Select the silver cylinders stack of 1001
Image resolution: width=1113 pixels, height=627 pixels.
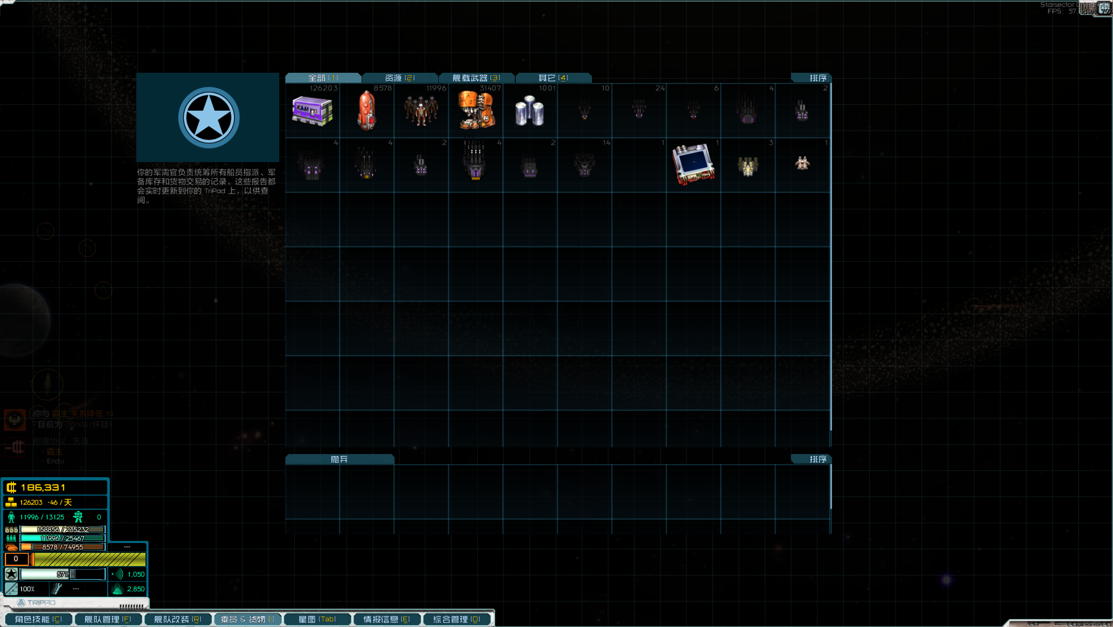[x=530, y=111]
